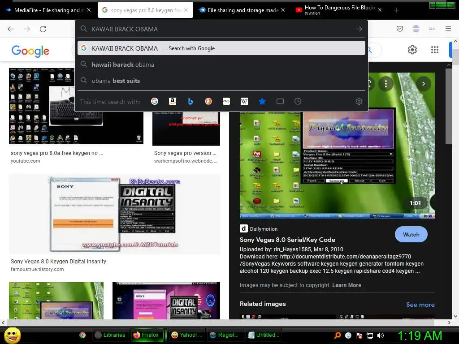The image size is (459, 344).
Task: Open image preview three-dot options
Action: (x=386, y=84)
